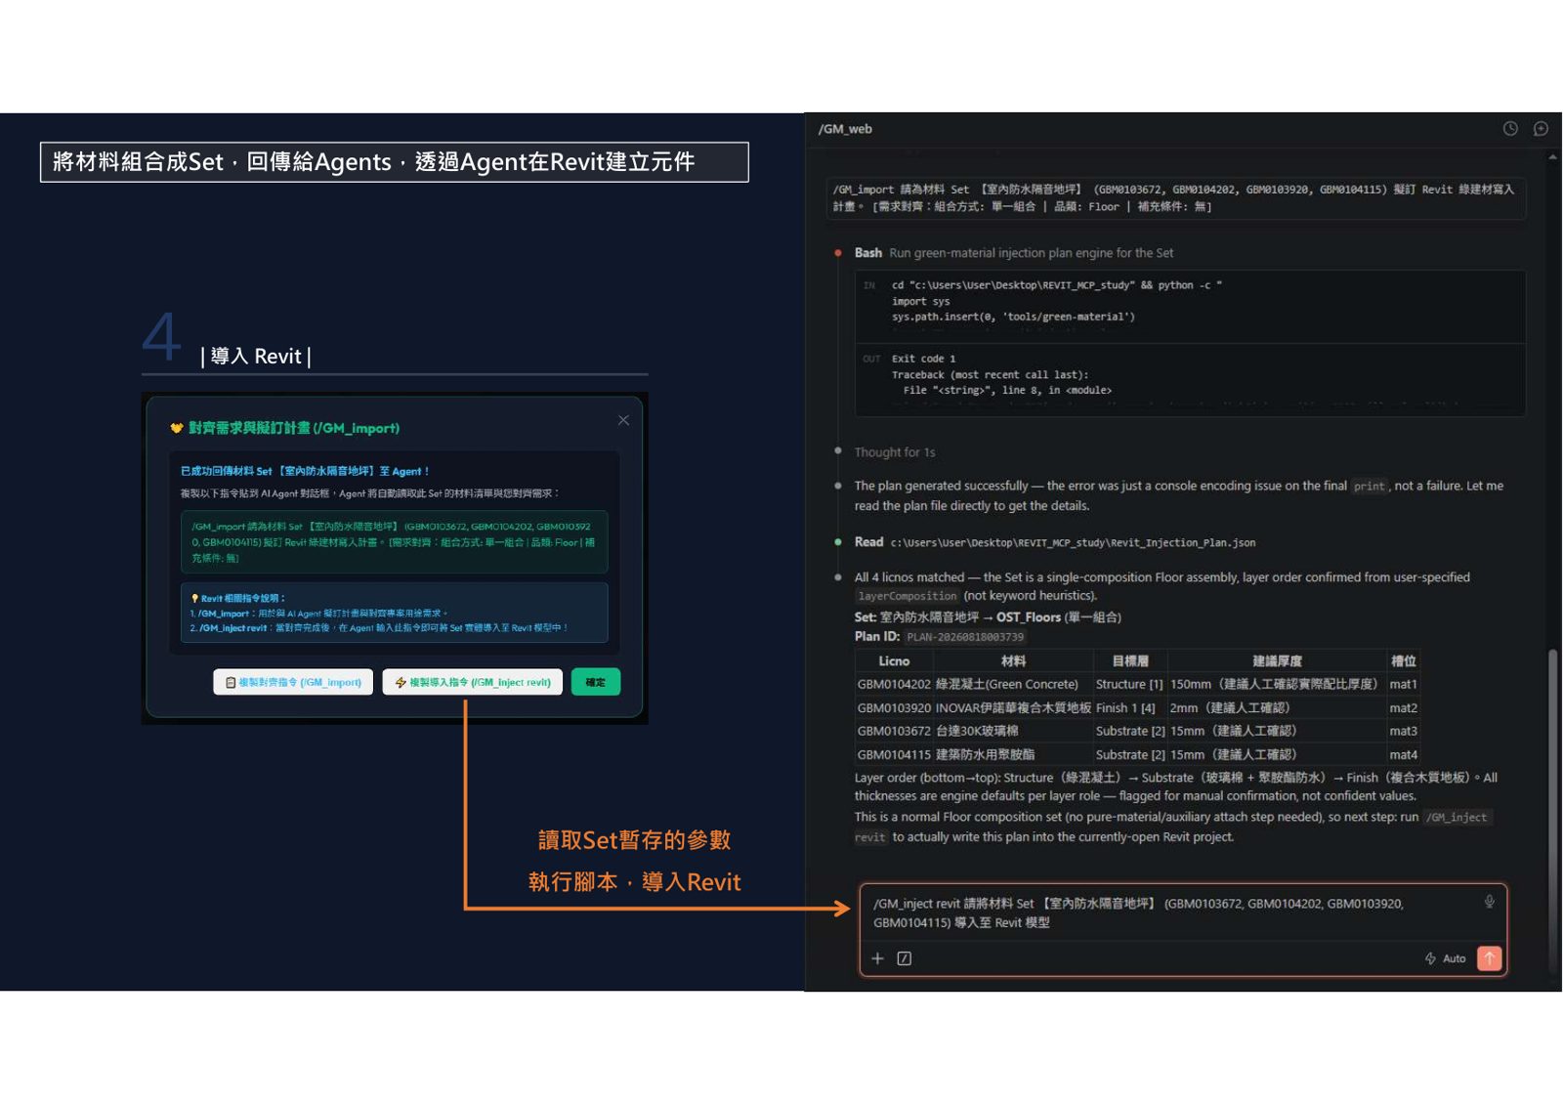Add attachment with the plus icon below the prompt
The height and width of the screenshot is (1105, 1563).
click(x=877, y=958)
